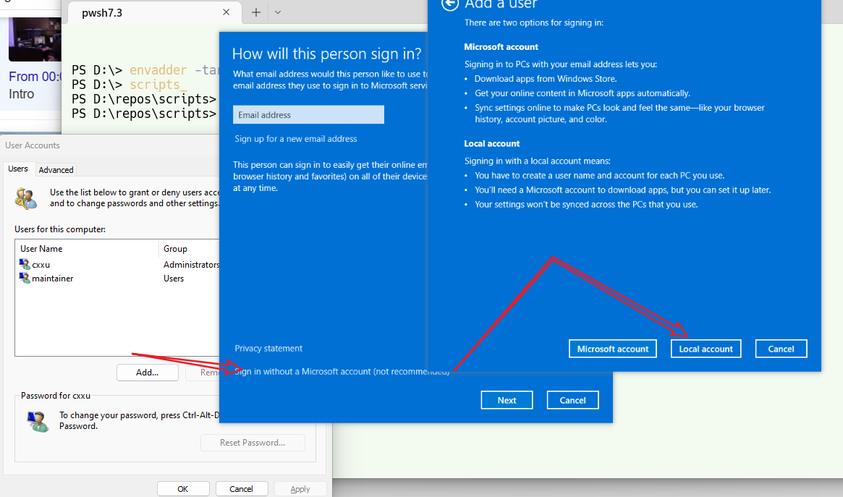Viewport: 843px width, 497px height.
Task: Click Apply in User Accounts dialog
Action: pyautogui.click(x=300, y=489)
